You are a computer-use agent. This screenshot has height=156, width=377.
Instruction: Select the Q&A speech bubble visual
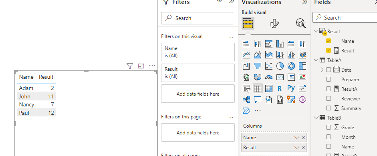tap(258, 99)
